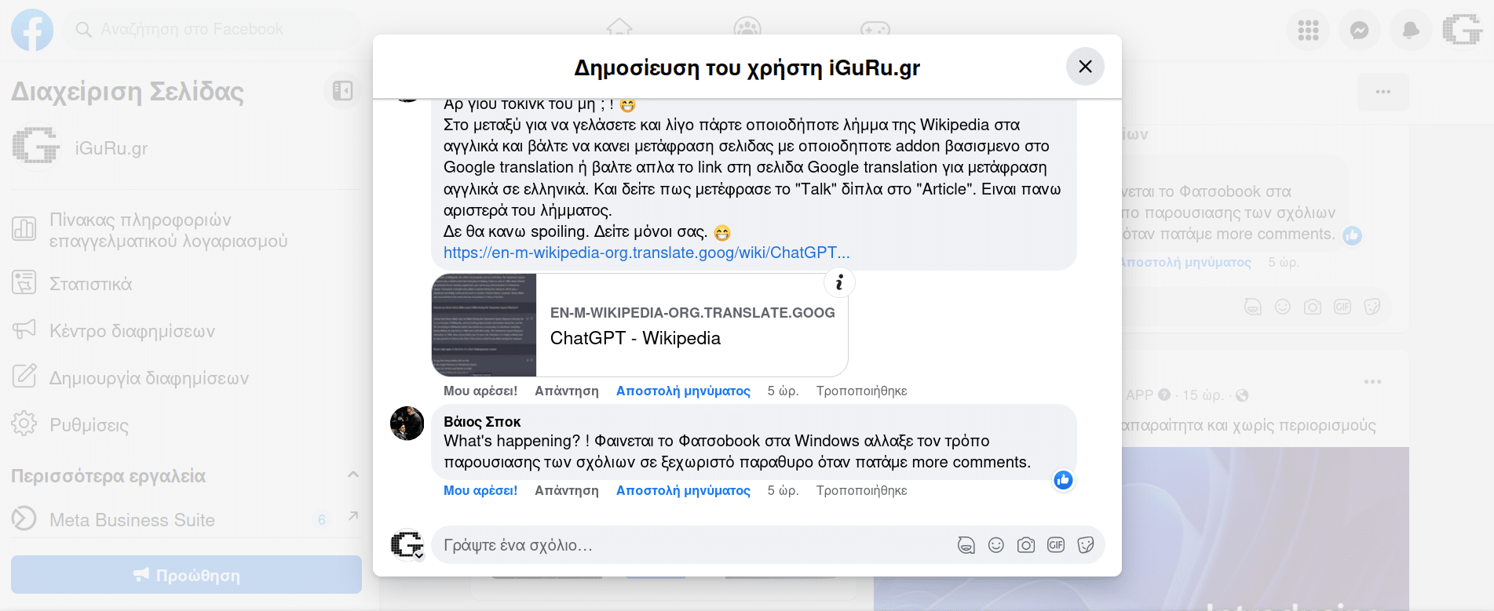This screenshot has width=1494, height=611.
Task: Collapse the Περισσότερα εργαλεία section
Action: tap(352, 475)
